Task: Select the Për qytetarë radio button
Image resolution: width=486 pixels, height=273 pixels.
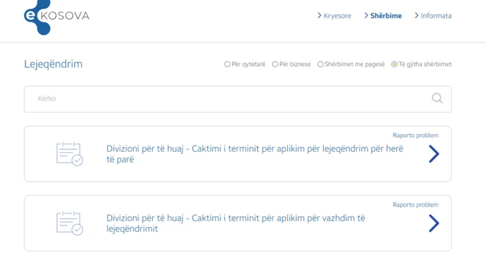Action: (x=227, y=64)
